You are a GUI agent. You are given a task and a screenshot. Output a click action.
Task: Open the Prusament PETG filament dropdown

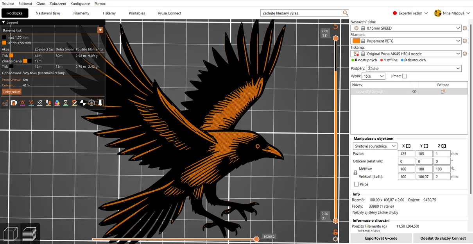(x=406, y=41)
